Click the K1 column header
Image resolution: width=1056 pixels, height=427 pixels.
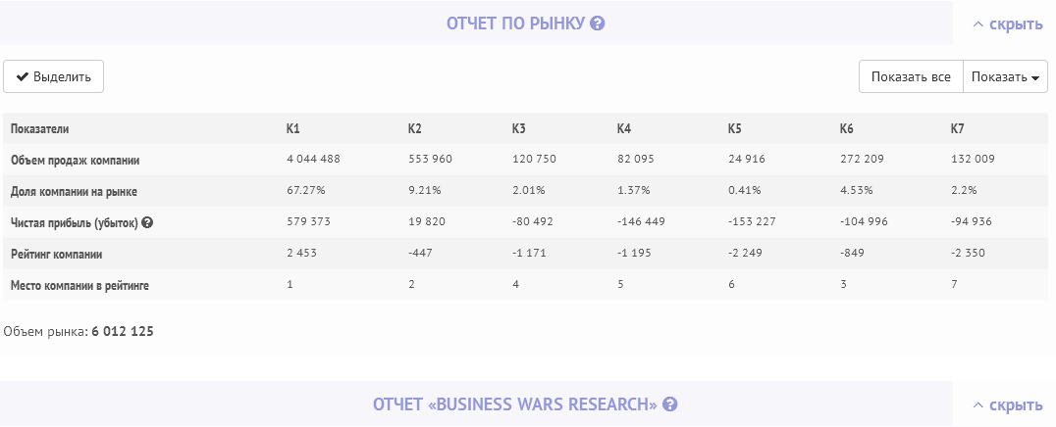(293, 128)
